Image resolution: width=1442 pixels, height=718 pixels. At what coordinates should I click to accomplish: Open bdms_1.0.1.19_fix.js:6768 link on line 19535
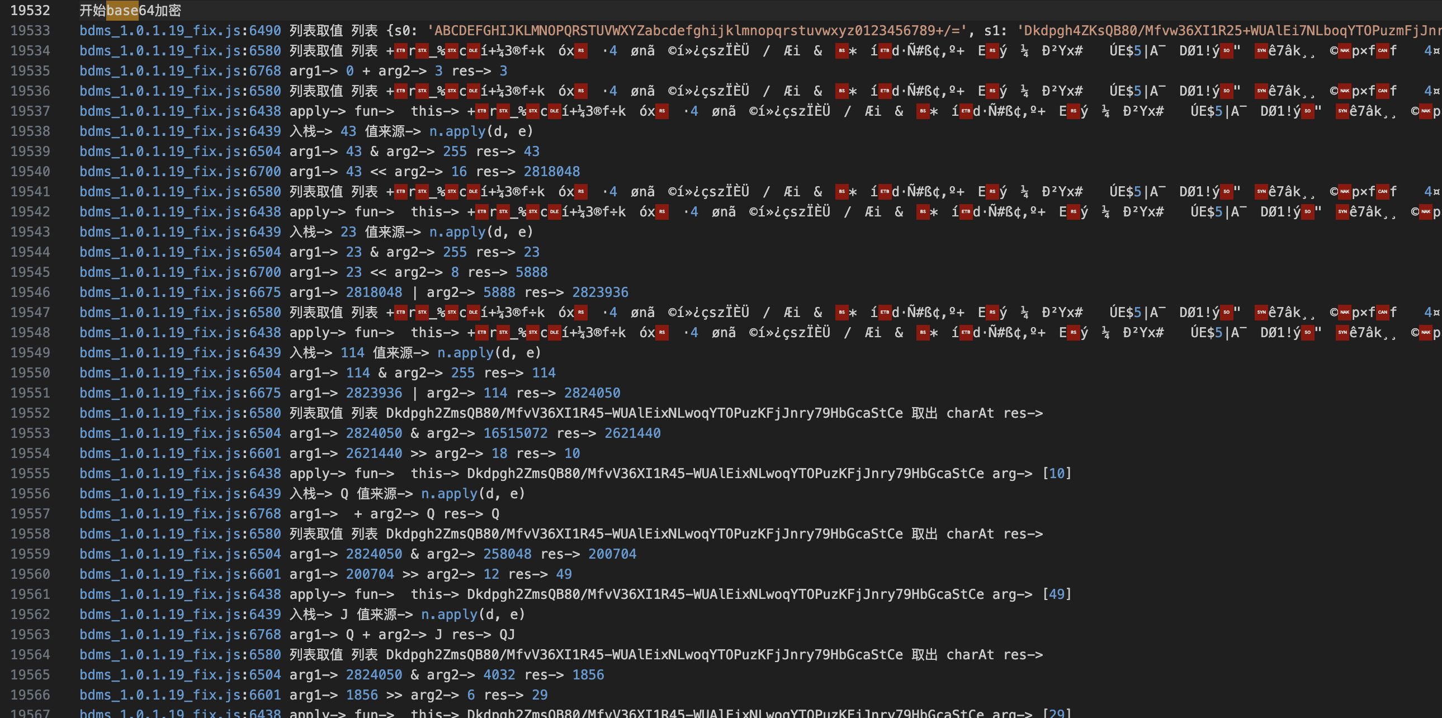click(179, 70)
